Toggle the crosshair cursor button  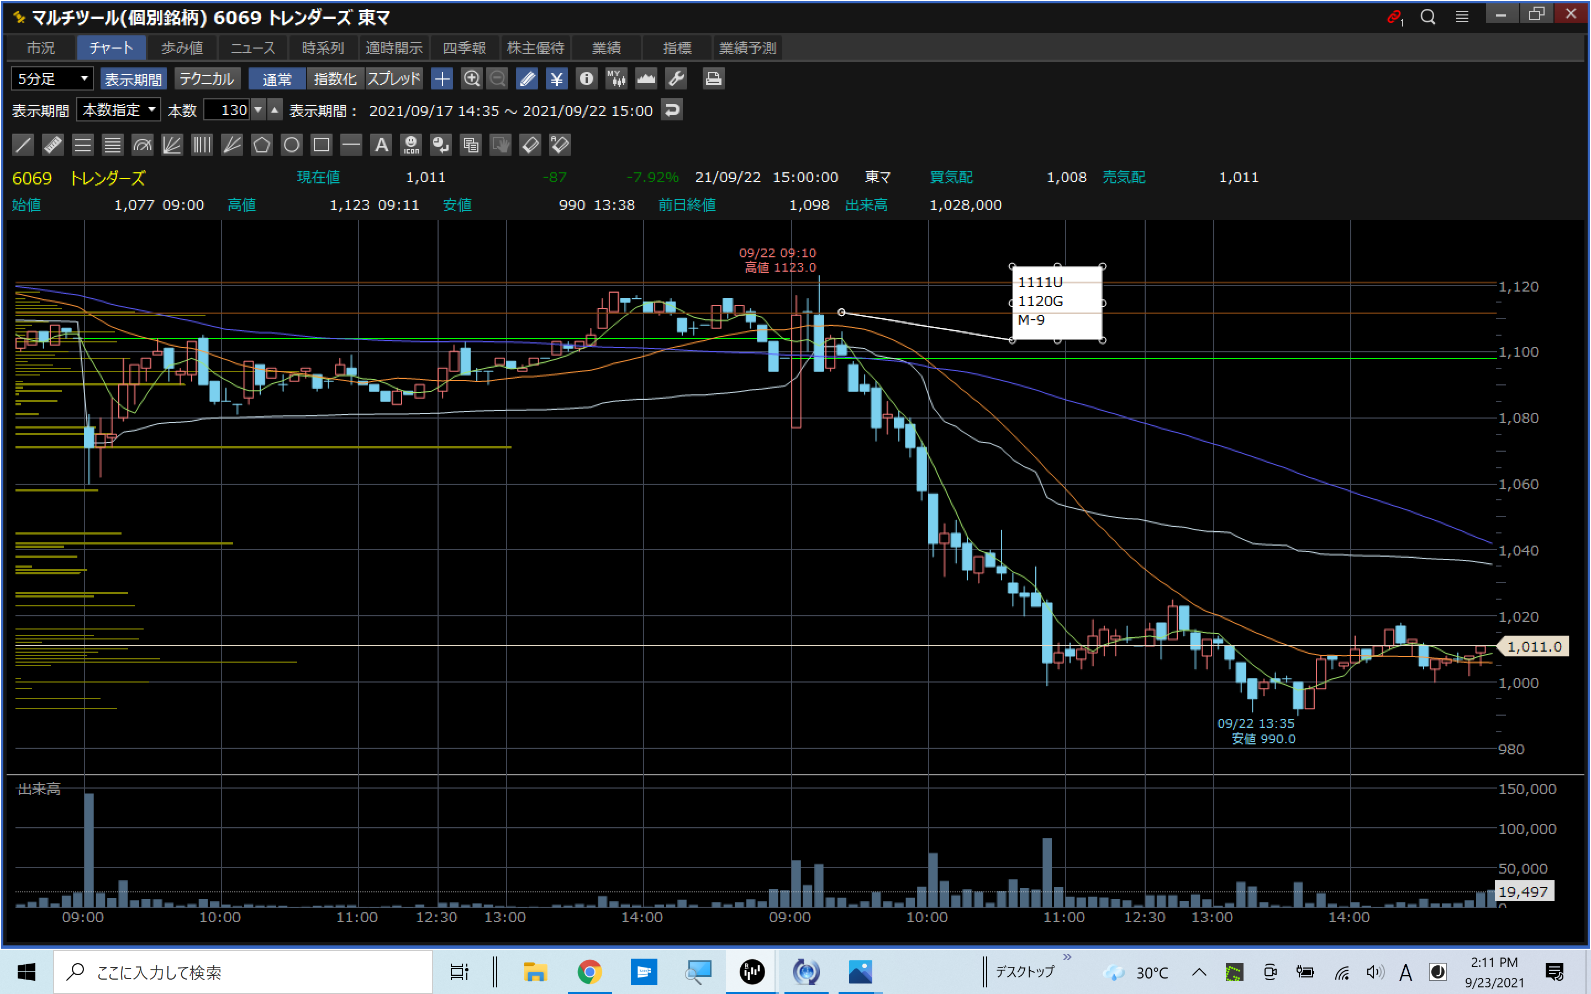(442, 79)
